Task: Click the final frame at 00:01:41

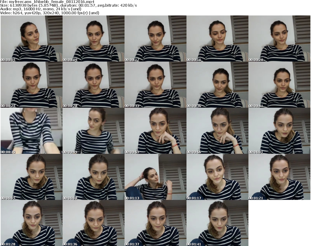Action: [217, 223]
